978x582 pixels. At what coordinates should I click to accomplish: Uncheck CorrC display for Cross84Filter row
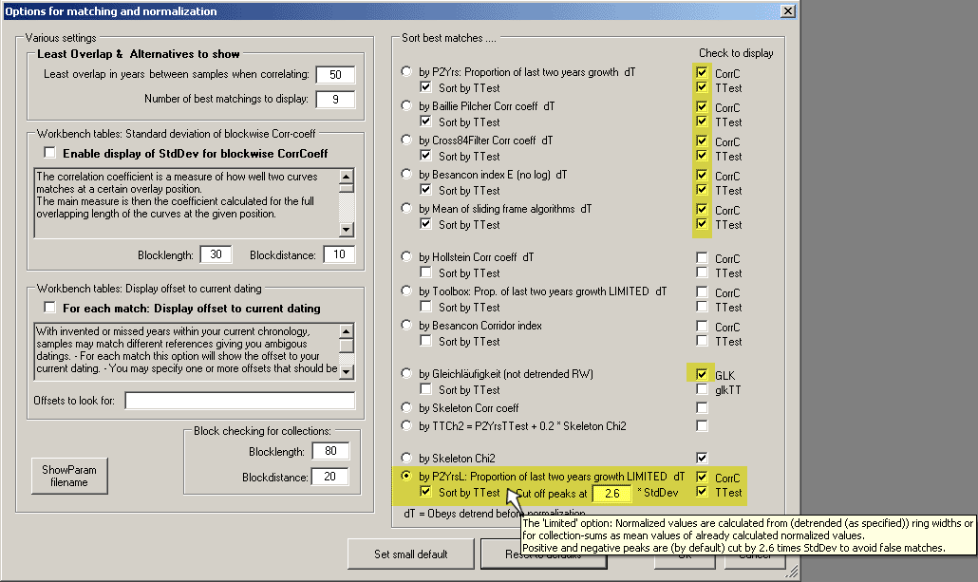pyautogui.click(x=703, y=141)
